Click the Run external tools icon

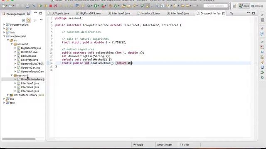[103, 6]
